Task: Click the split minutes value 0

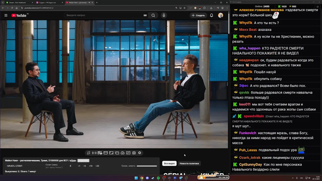Action: click(x=70, y=166)
